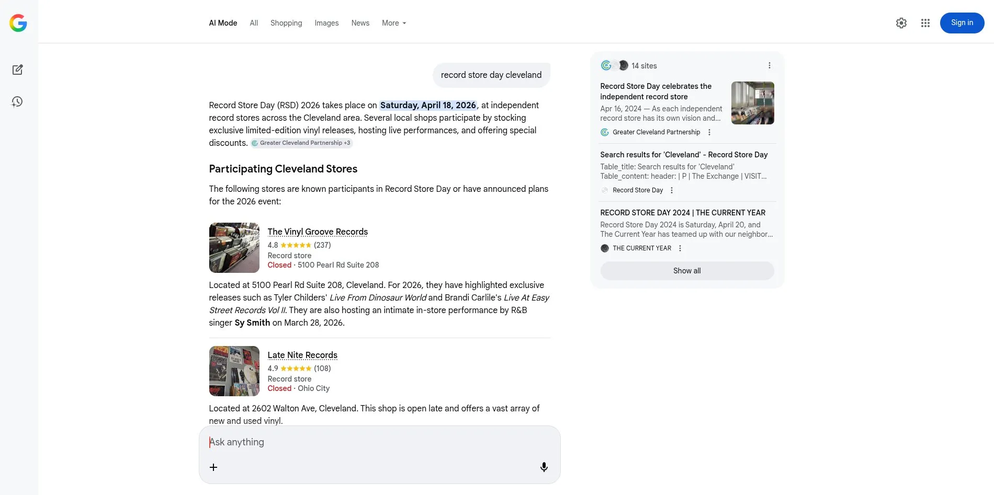The height and width of the screenshot is (495, 994).
Task: Open the Late Nite Records link
Action: coord(302,355)
